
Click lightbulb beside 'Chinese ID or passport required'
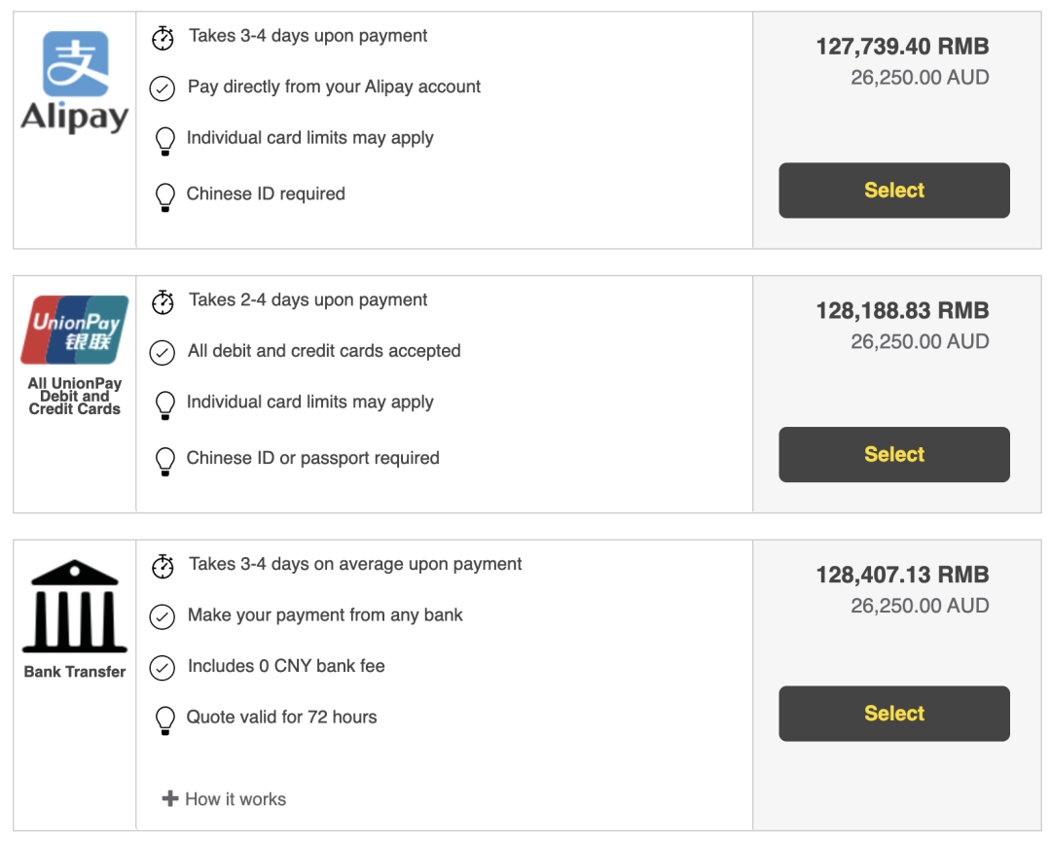point(165,460)
